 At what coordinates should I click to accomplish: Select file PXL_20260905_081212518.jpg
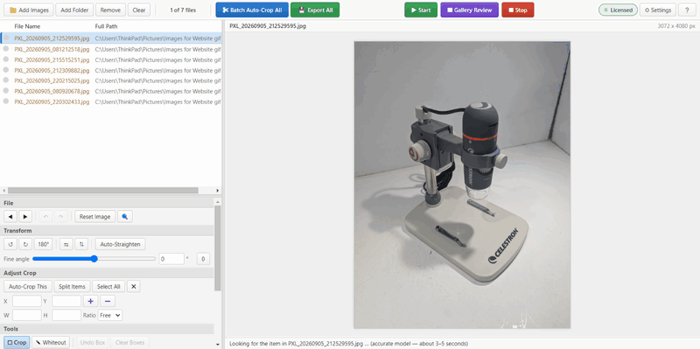tap(52, 49)
